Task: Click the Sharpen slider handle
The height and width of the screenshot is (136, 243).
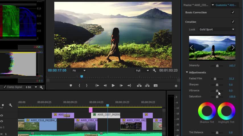Action: coord(217,85)
